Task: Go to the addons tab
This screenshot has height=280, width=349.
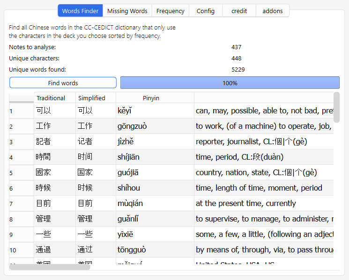Action: [272, 11]
